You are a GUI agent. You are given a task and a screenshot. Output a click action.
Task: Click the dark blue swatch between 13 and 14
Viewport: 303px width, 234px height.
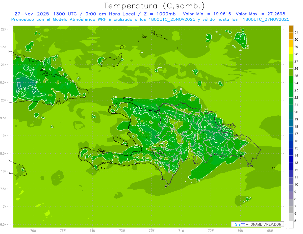[x=291, y=159]
